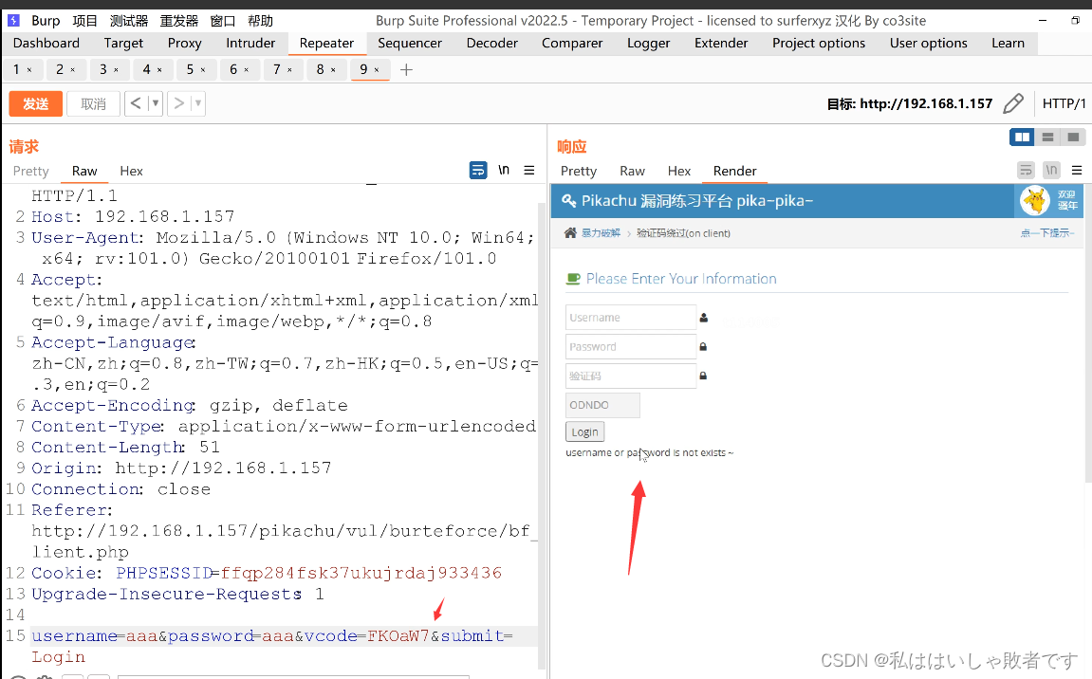The width and height of the screenshot is (1092, 679).
Task: Switch to the Intruder tab
Action: (250, 44)
